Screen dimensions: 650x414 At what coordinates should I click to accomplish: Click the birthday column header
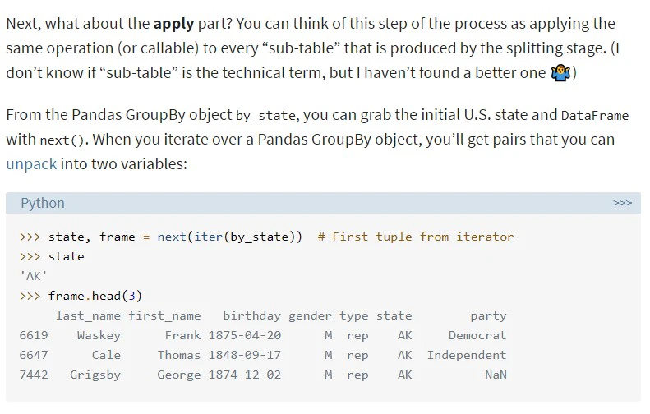[251, 315]
